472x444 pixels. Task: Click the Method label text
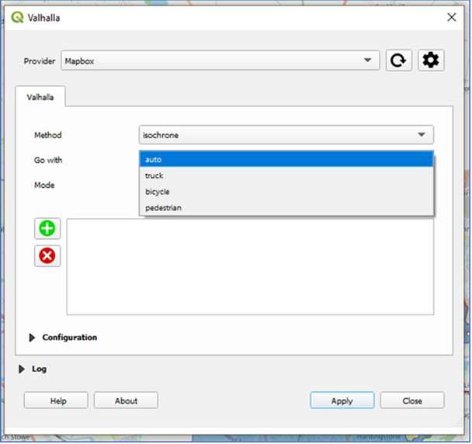(48, 135)
